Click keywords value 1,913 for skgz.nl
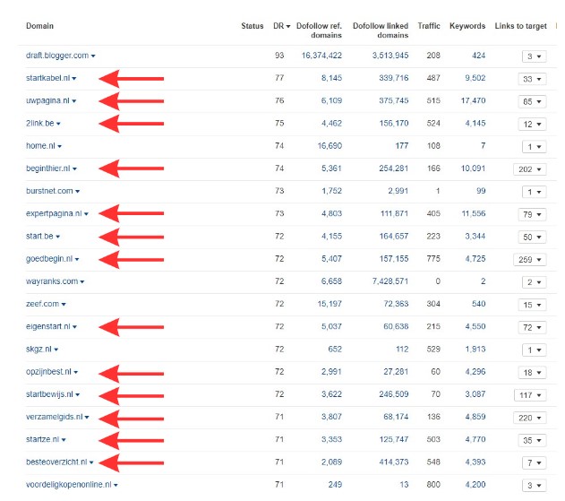Screen dimensions: 565x501 (x=475, y=350)
